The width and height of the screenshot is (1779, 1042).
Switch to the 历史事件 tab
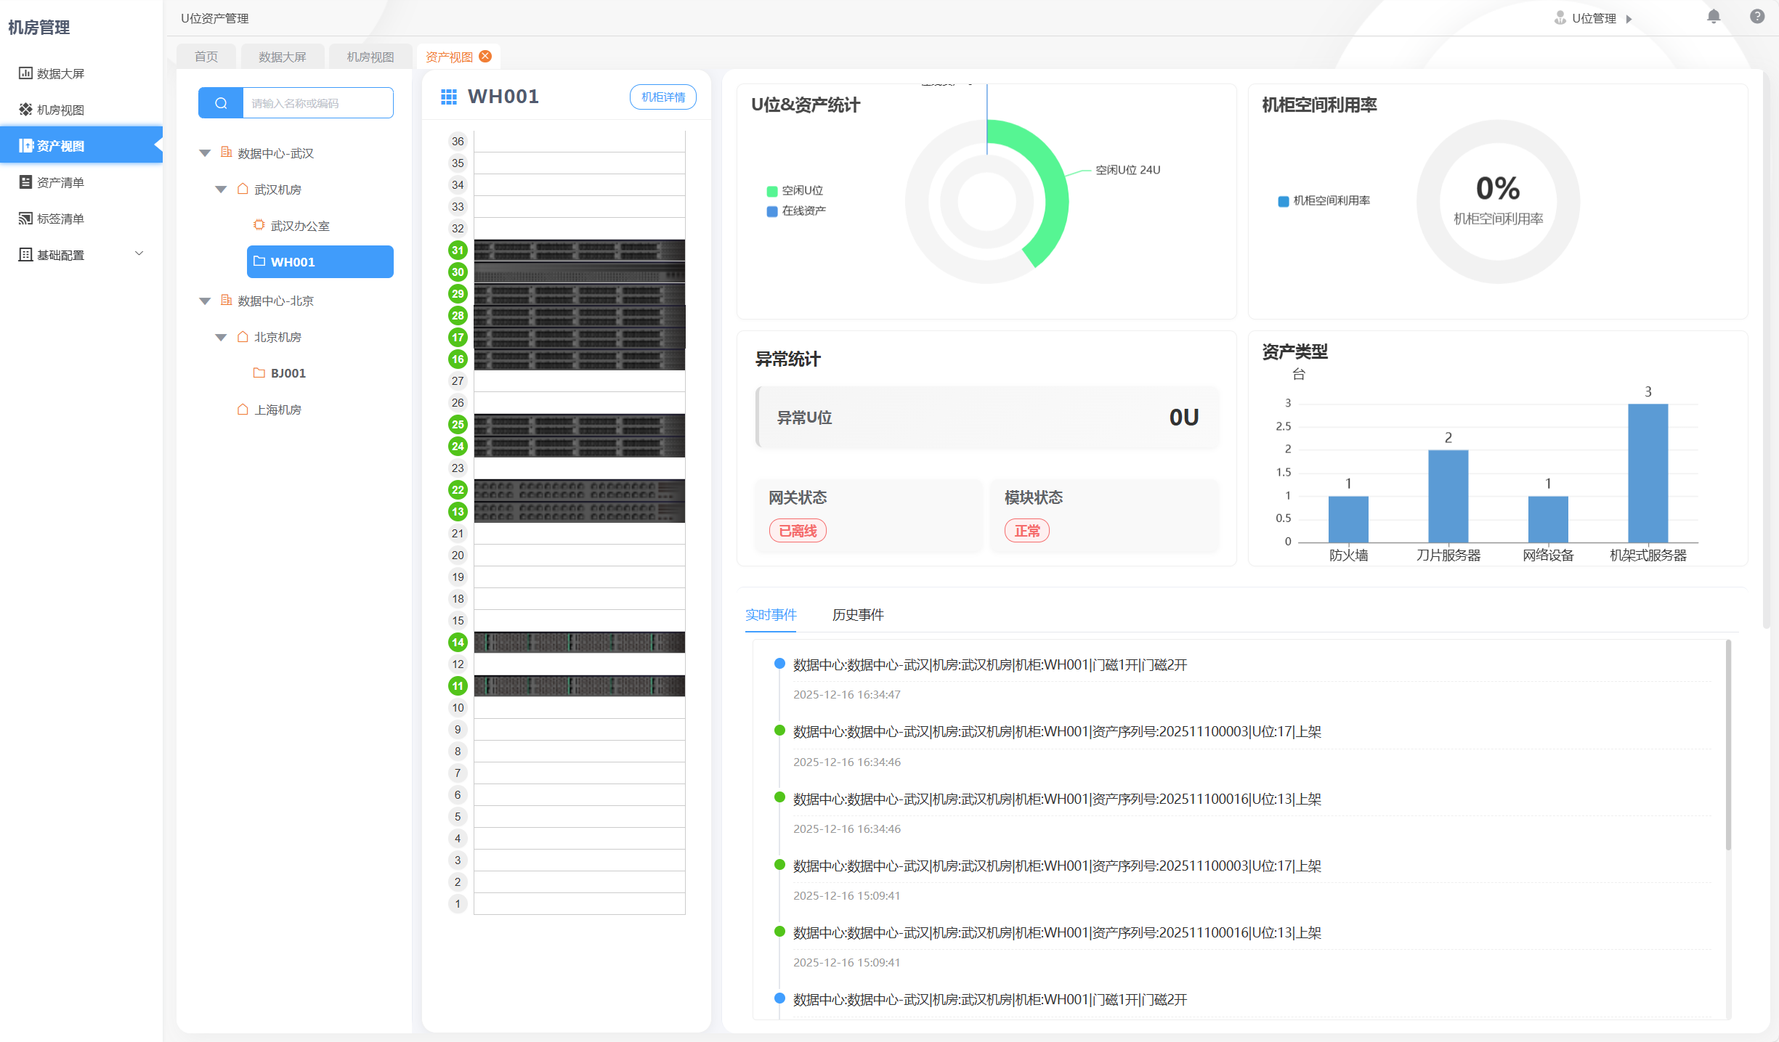pos(857,615)
